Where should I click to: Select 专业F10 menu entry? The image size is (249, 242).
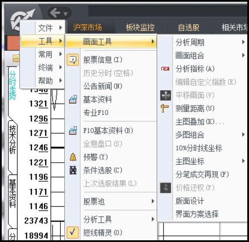point(111,113)
